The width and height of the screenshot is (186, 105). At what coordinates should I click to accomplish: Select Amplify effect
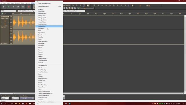[x=49, y=9]
